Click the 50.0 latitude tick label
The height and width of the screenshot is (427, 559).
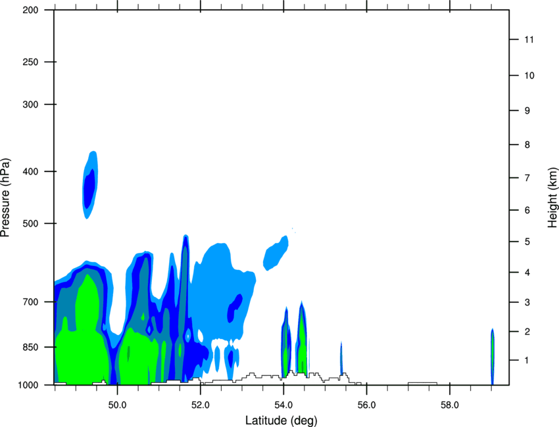click(x=117, y=405)
